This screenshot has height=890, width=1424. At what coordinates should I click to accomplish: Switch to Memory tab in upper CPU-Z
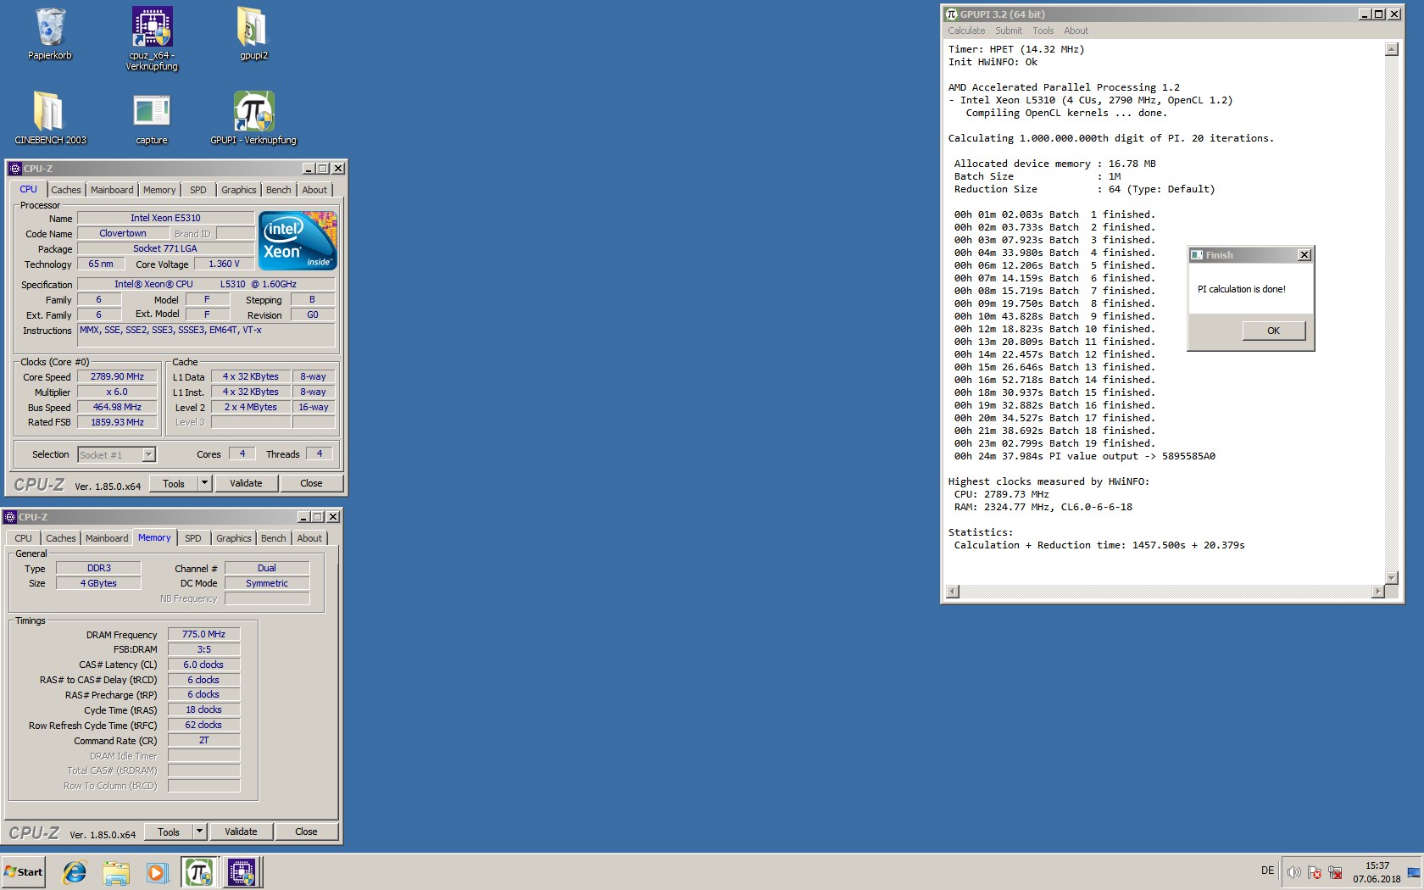pyautogui.click(x=159, y=190)
